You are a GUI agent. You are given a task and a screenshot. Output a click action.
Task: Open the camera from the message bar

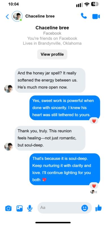click(x=8, y=209)
